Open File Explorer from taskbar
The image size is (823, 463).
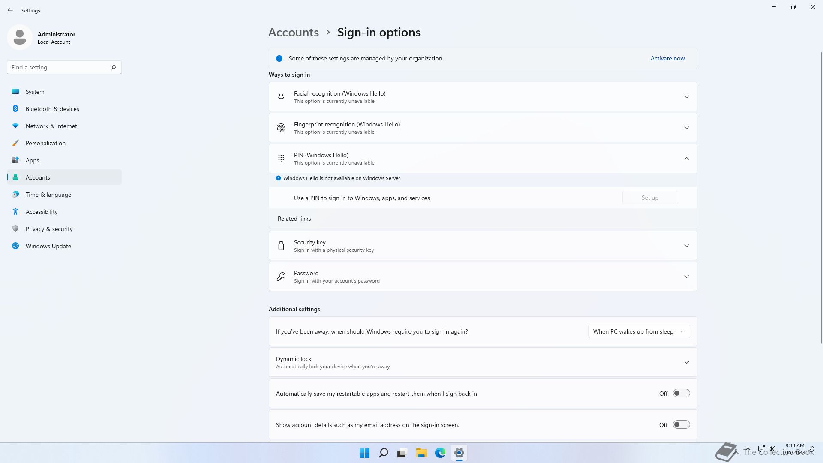[421, 453]
